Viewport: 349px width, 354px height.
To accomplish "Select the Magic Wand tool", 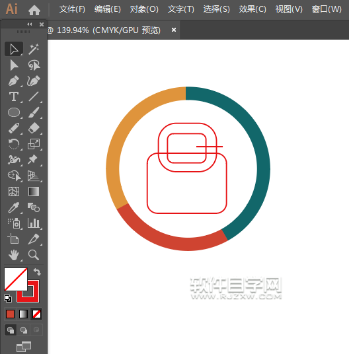I will tap(34, 49).
